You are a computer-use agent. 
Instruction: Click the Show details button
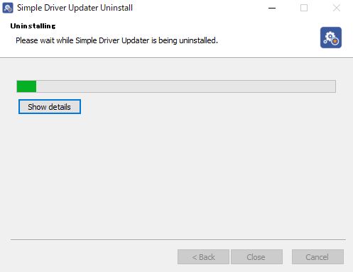coord(50,107)
